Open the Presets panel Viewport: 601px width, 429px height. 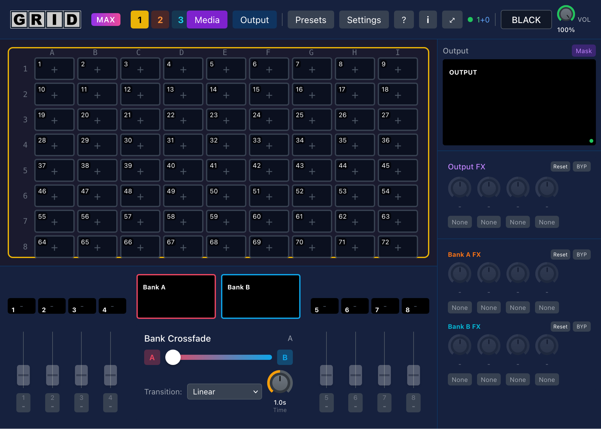point(310,20)
